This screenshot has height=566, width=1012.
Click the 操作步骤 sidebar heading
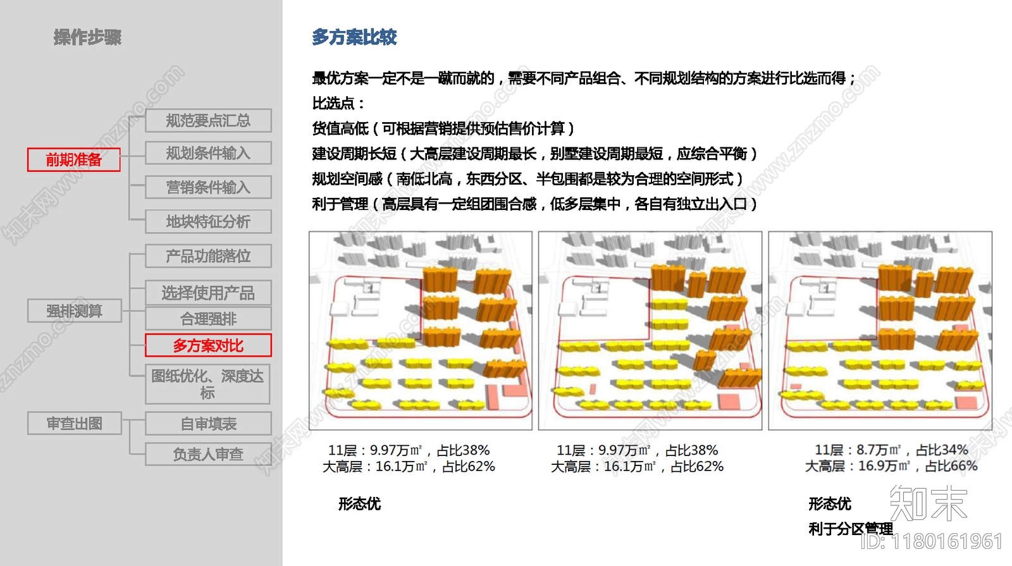[87, 37]
